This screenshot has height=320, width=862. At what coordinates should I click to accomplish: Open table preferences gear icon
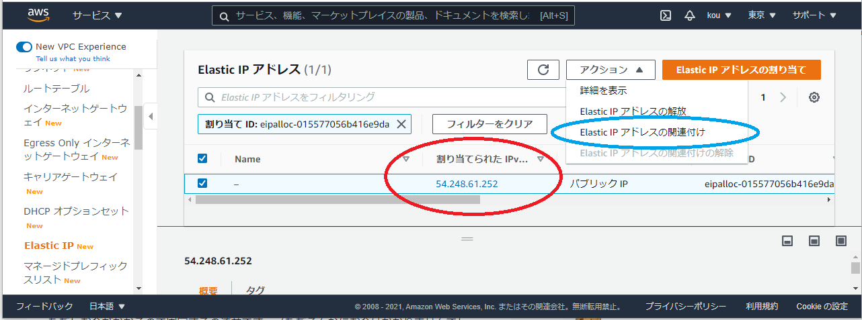point(814,97)
